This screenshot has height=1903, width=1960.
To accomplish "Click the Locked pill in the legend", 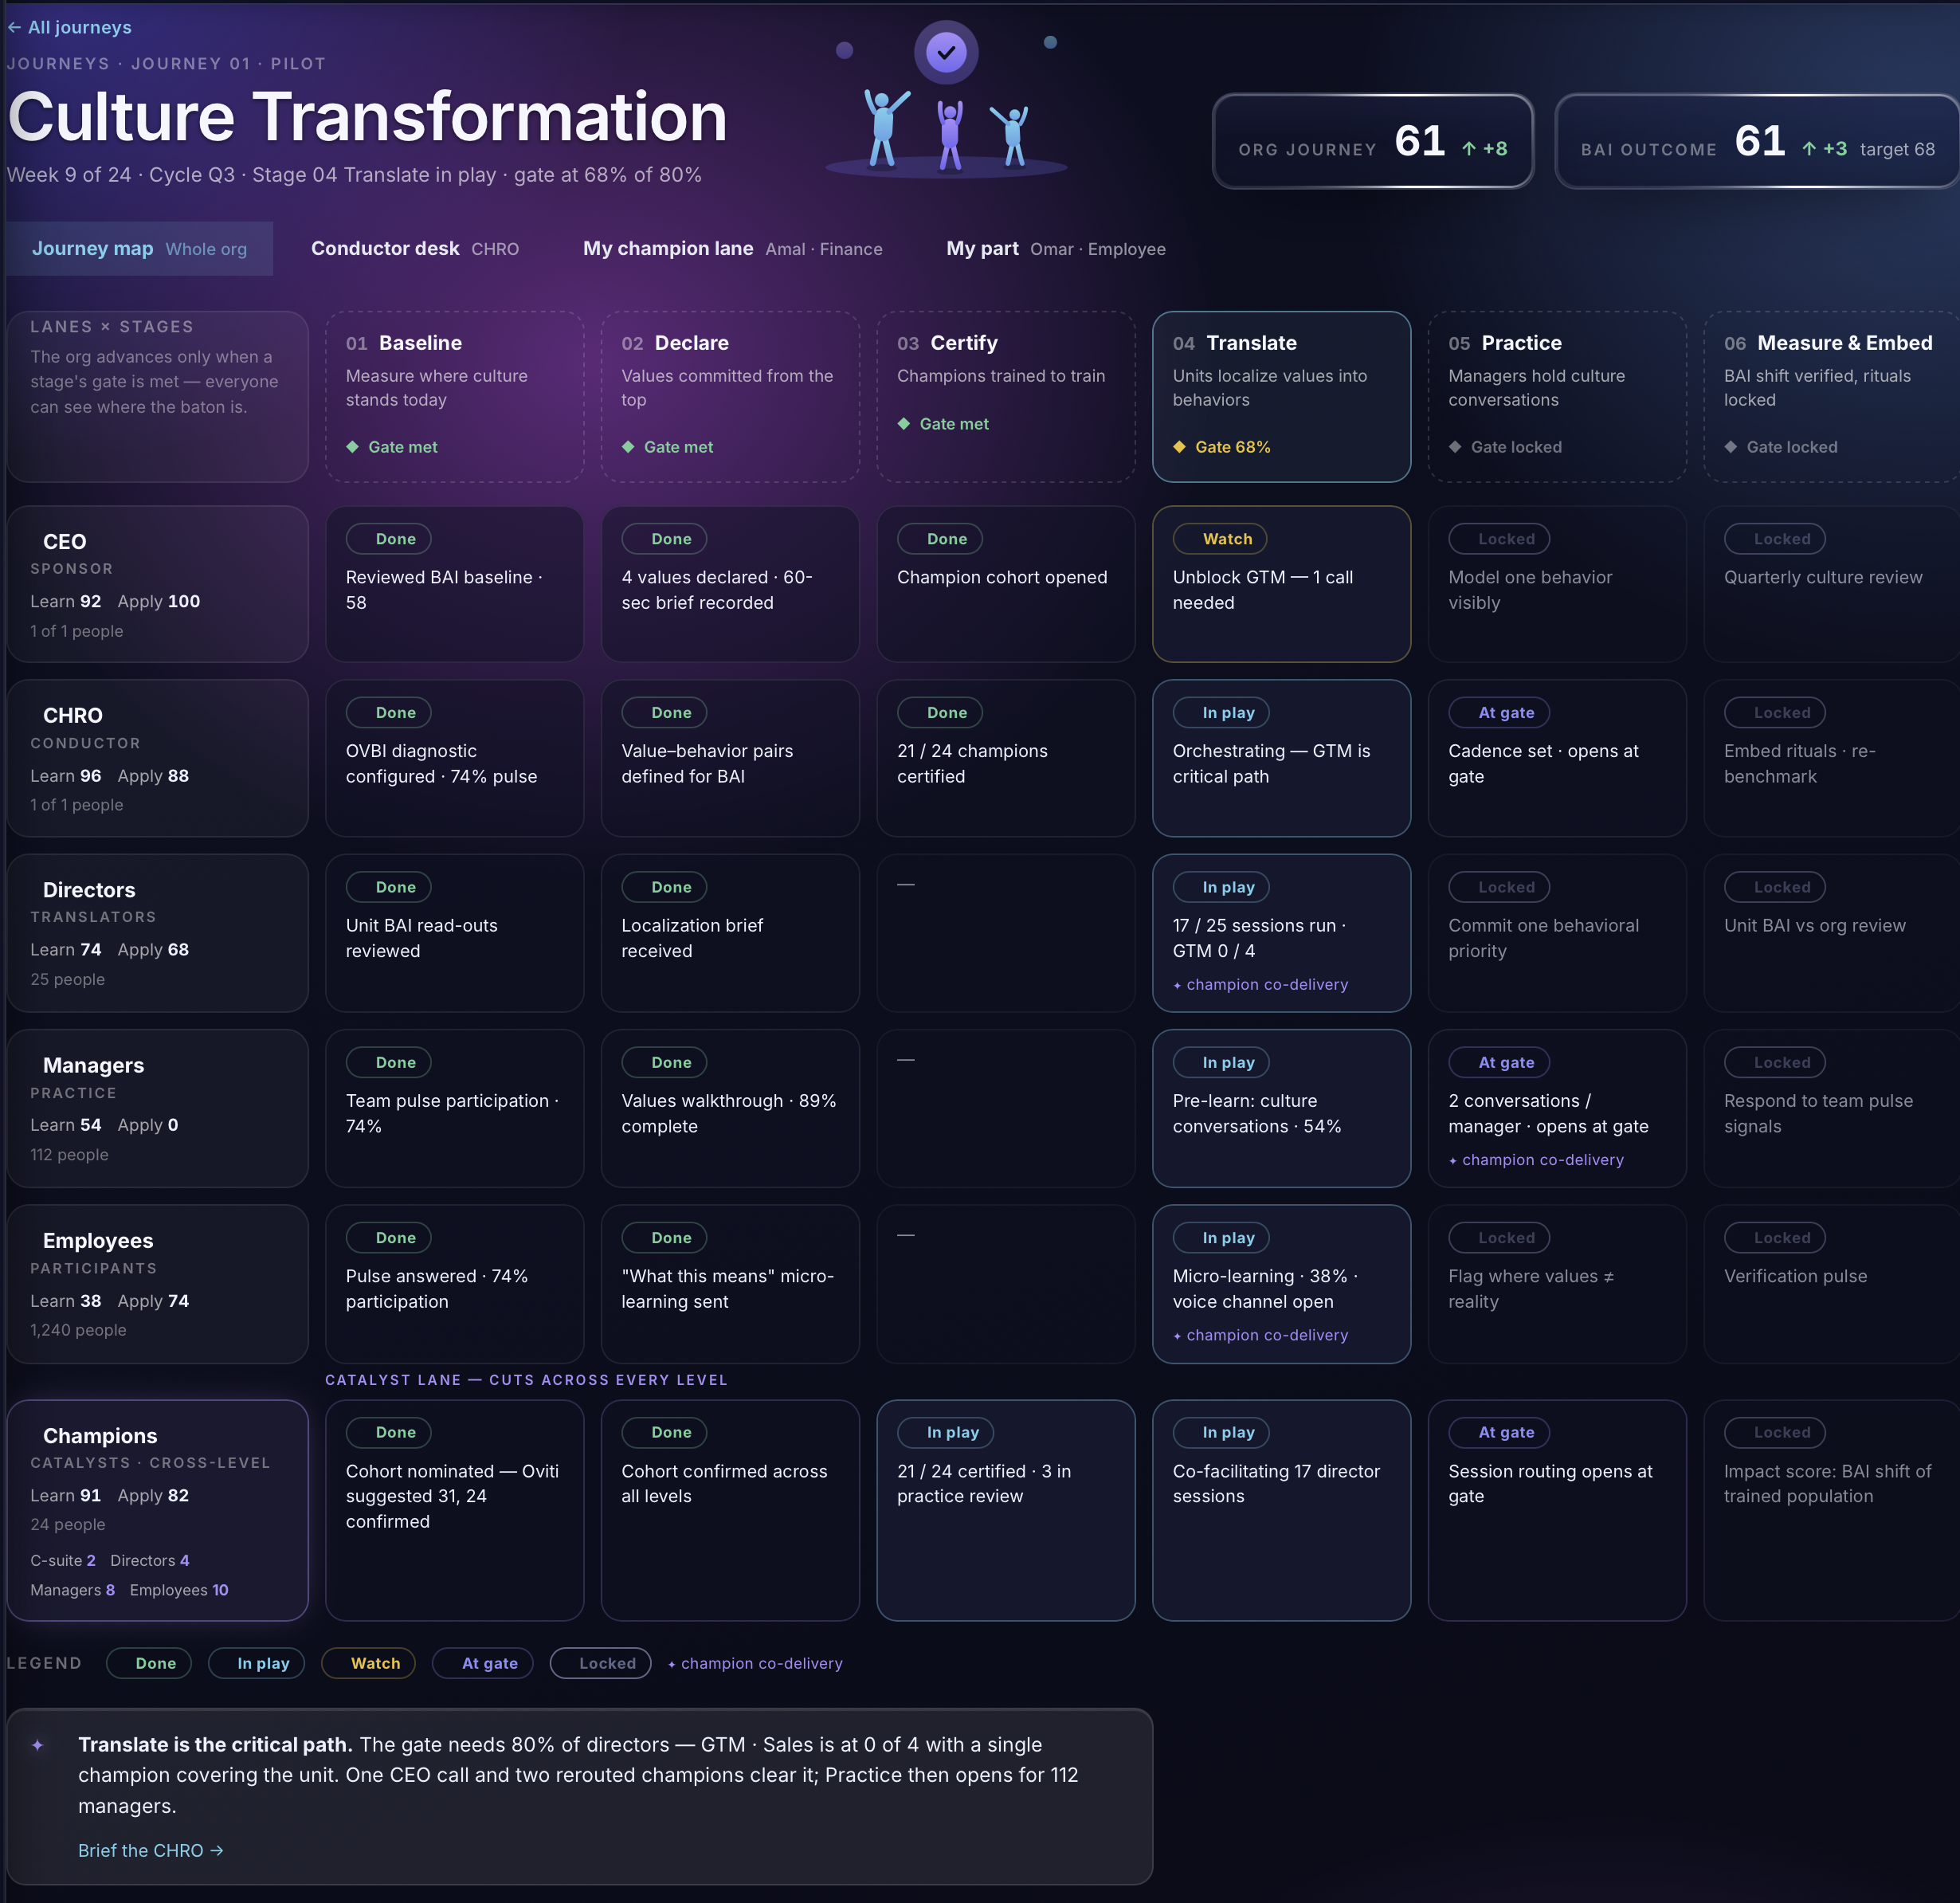I will coord(601,1664).
